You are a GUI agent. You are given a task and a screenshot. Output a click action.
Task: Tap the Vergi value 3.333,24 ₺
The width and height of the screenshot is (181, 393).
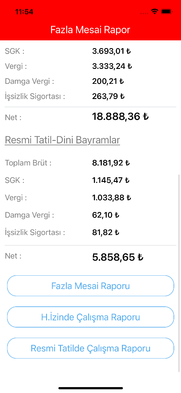[112, 66]
